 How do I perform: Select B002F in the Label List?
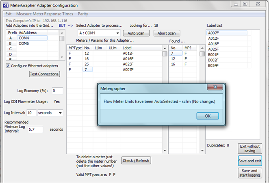(227, 60)
